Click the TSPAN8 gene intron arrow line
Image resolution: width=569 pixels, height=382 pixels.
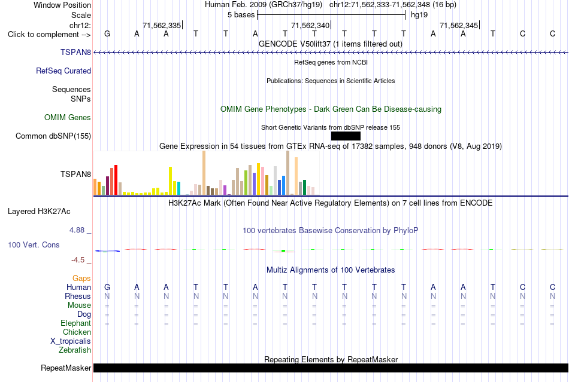(x=331, y=53)
